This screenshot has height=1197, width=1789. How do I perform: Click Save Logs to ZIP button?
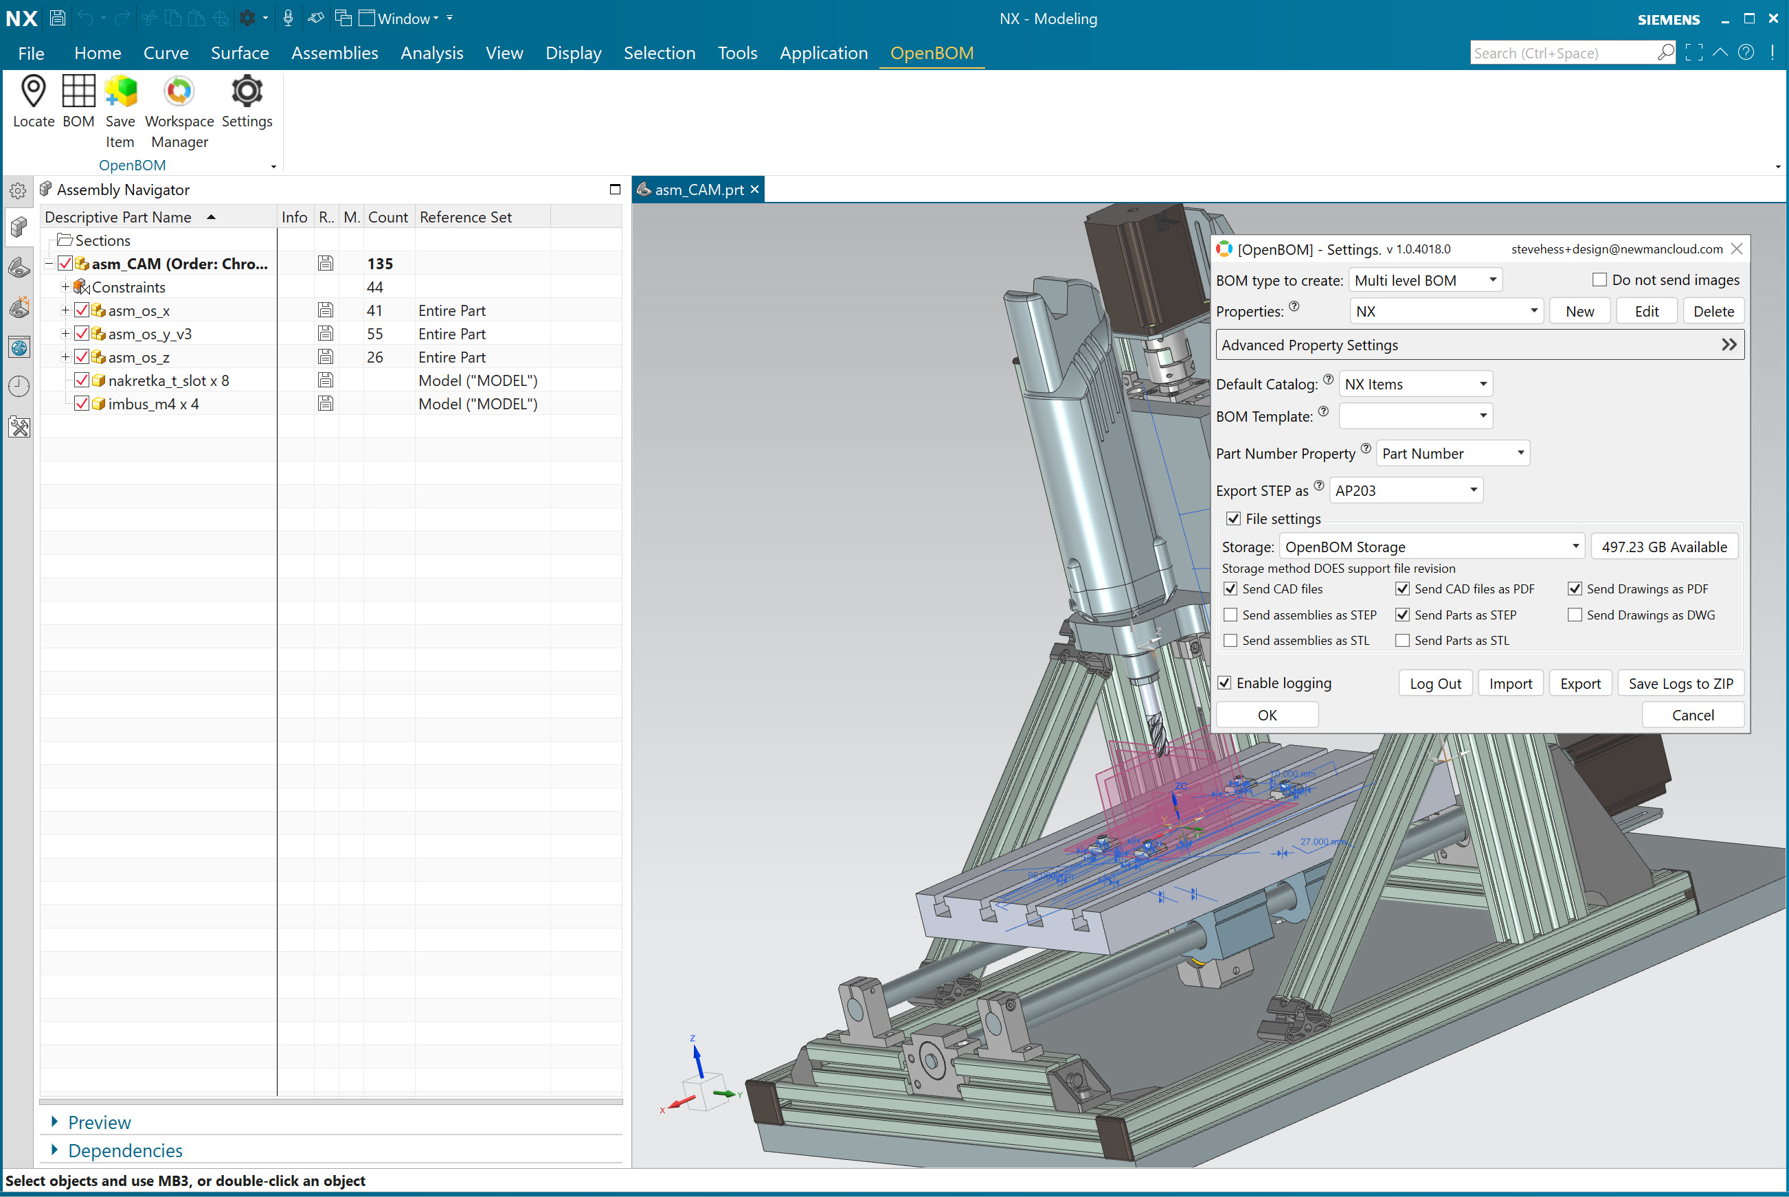tap(1680, 683)
